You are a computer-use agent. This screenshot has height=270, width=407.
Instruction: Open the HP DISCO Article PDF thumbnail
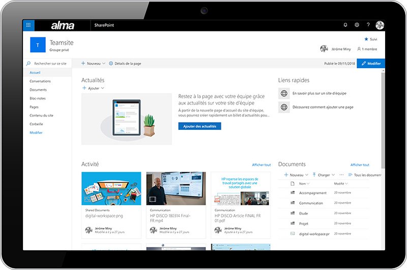pyautogui.click(x=241, y=188)
